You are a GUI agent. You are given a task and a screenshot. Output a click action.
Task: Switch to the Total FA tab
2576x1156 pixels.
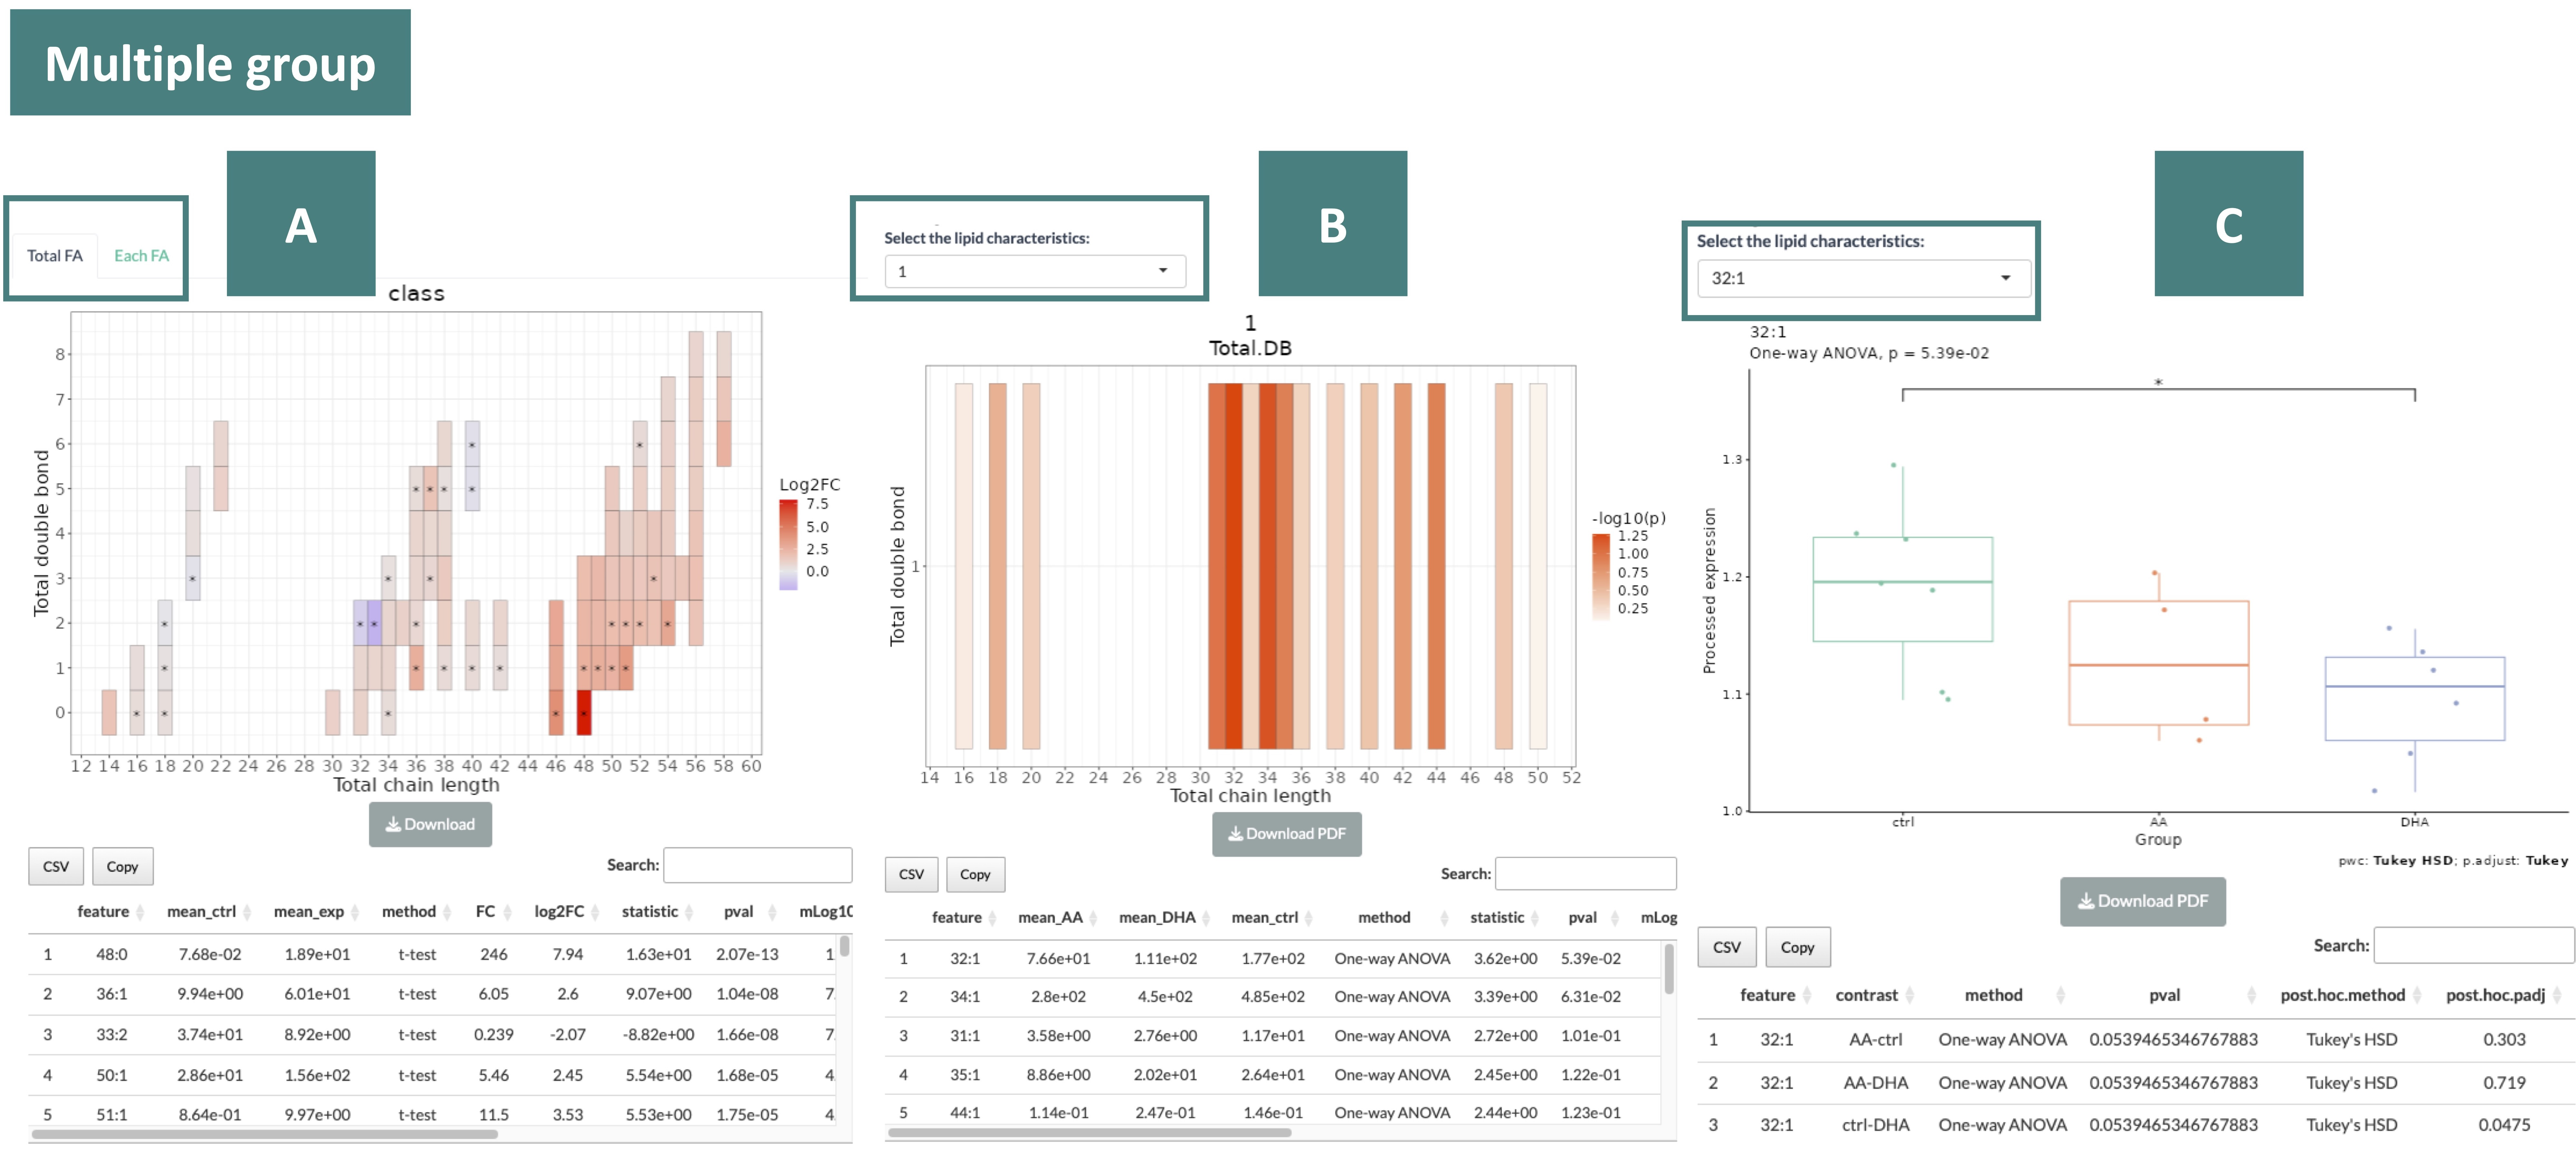[x=55, y=256]
